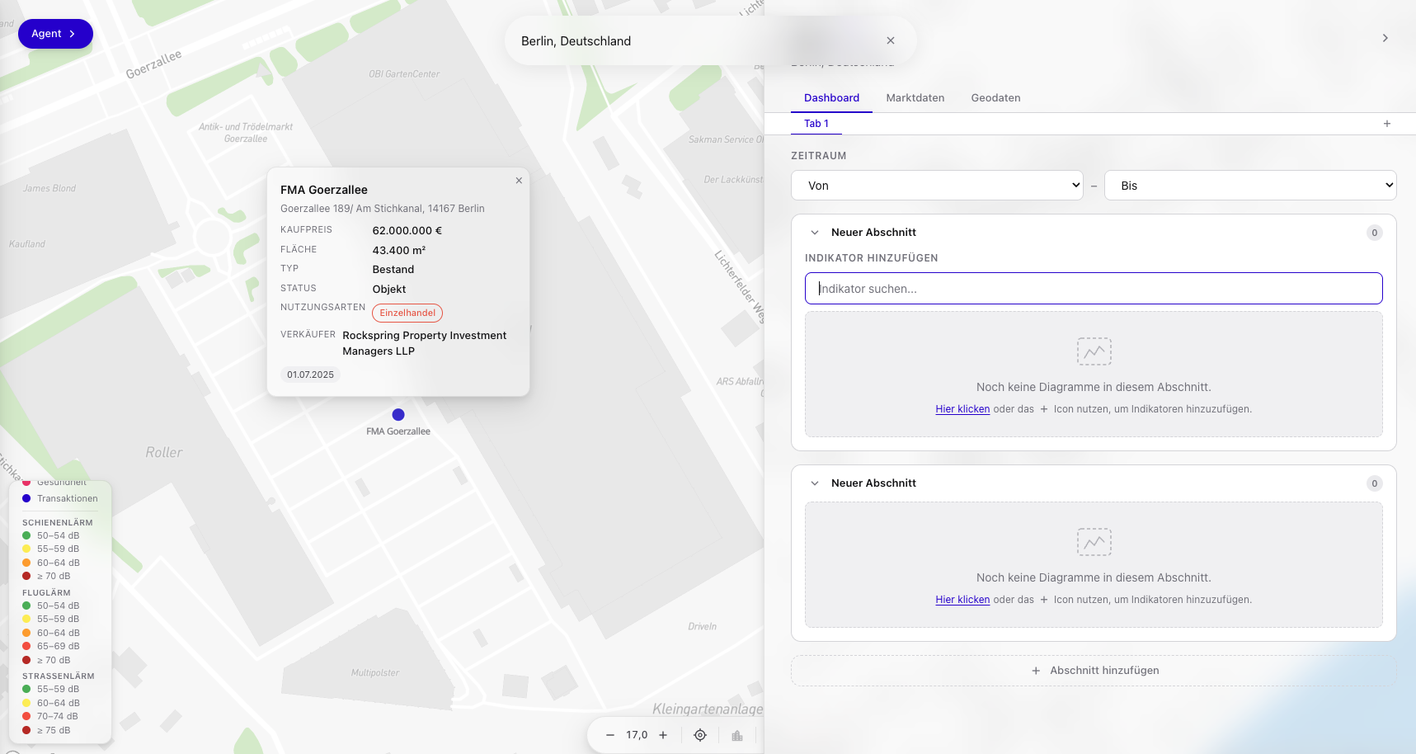The height and width of the screenshot is (754, 1416).
Task: Click the second section's counter badge 0
Action: [1375, 483]
